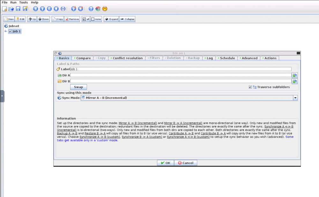Click Expand all jobs button
Screen dimensions: 319x197
[x=111, y=19]
